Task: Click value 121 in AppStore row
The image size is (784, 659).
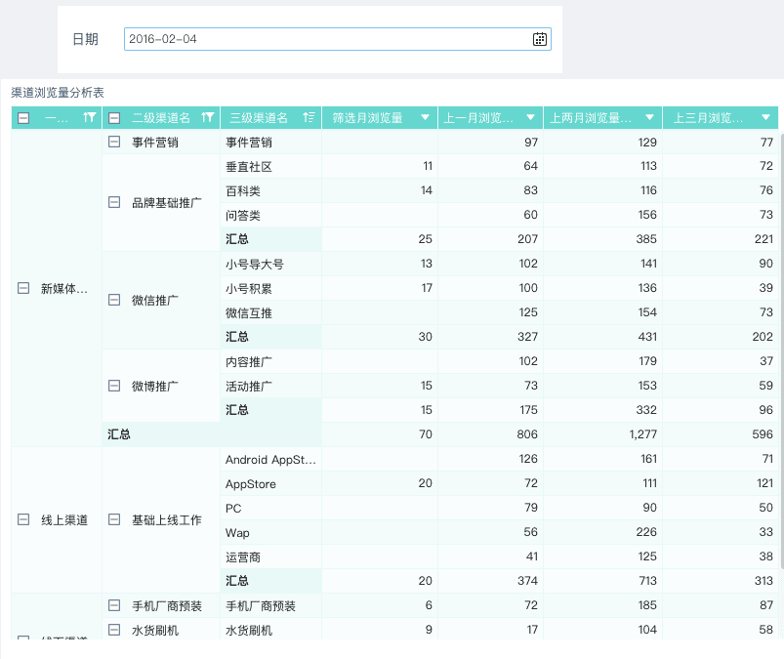Action: click(765, 483)
